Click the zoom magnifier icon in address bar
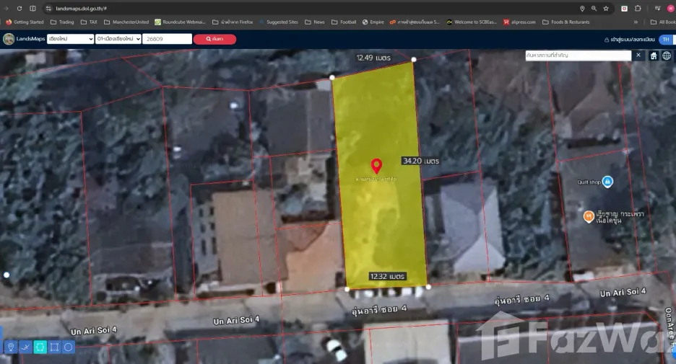Screen dimensions: 676x364 click(594, 8)
